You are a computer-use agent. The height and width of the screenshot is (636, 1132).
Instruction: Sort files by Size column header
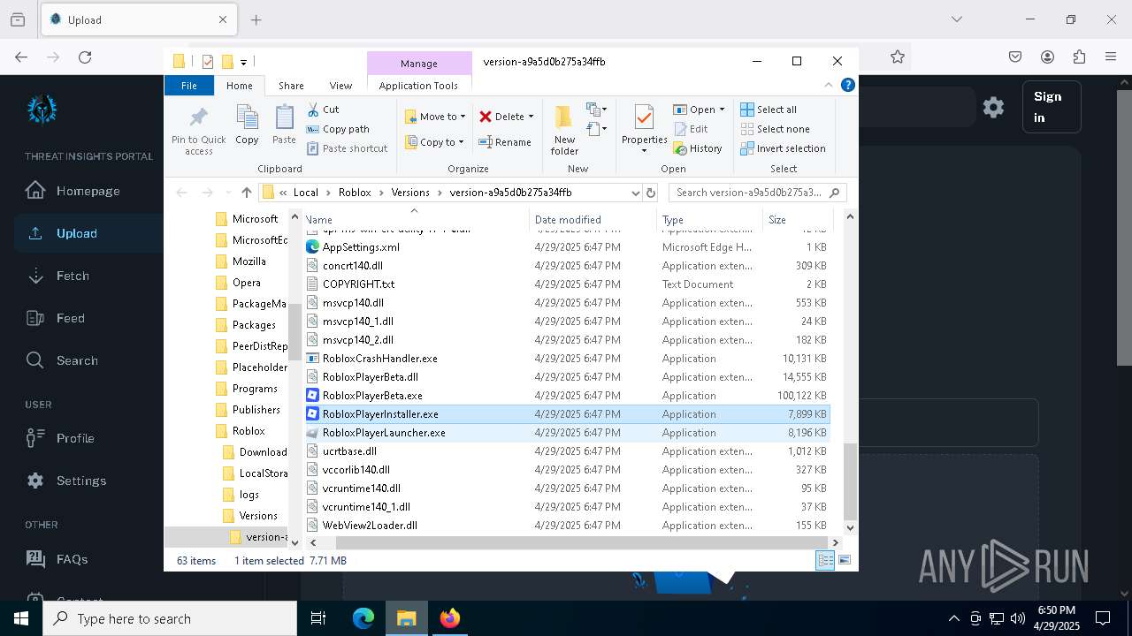click(x=797, y=220)
